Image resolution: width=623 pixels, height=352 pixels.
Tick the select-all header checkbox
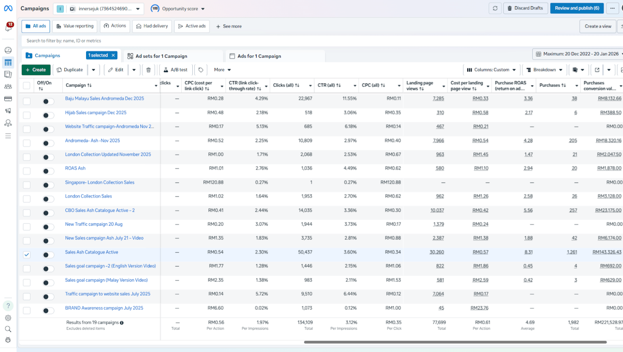tap(27, 85)
